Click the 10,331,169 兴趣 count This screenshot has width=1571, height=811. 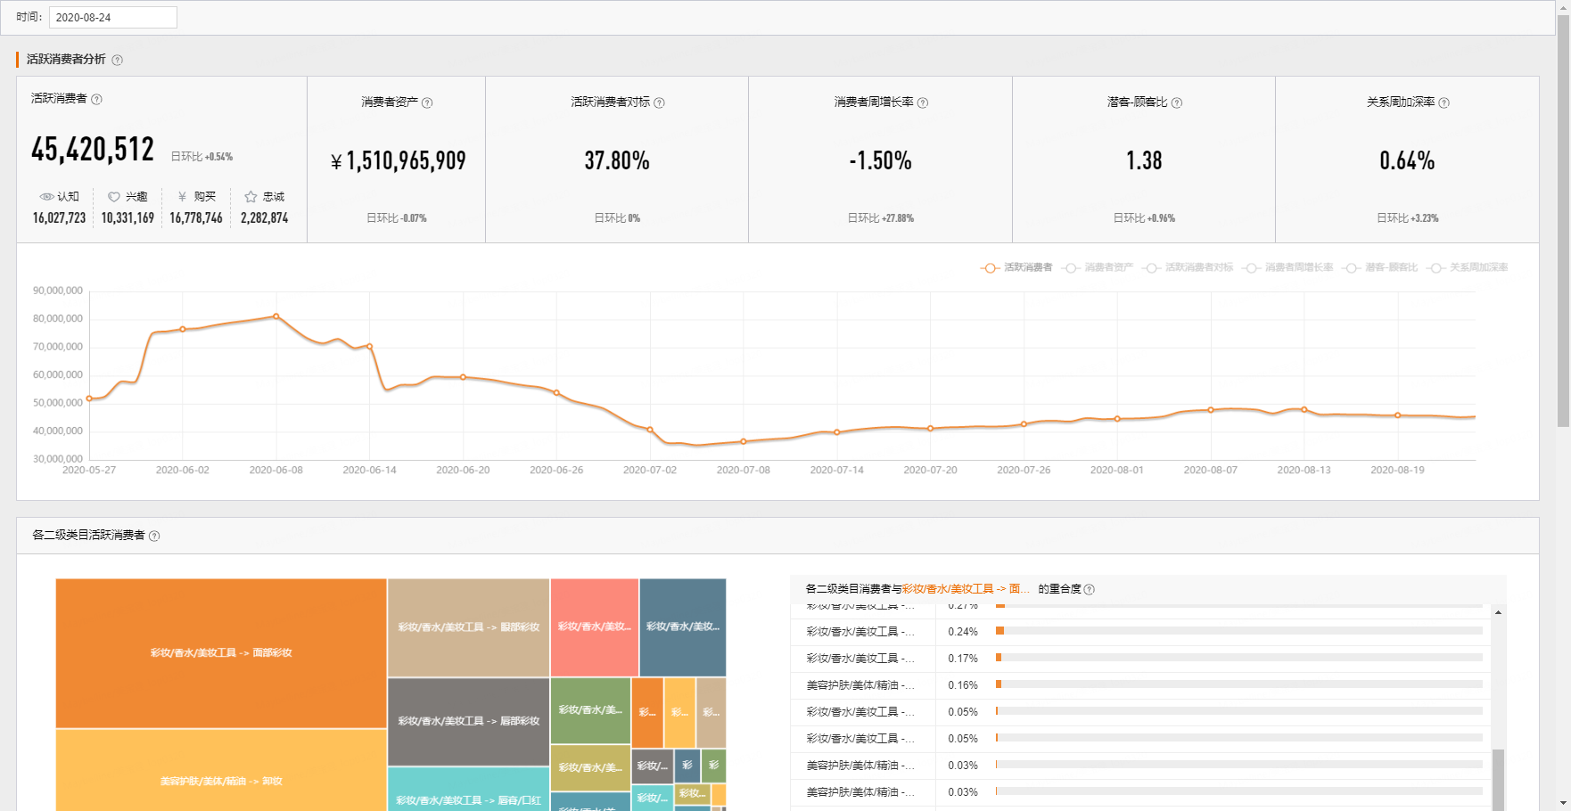click(x=127, y=218)
